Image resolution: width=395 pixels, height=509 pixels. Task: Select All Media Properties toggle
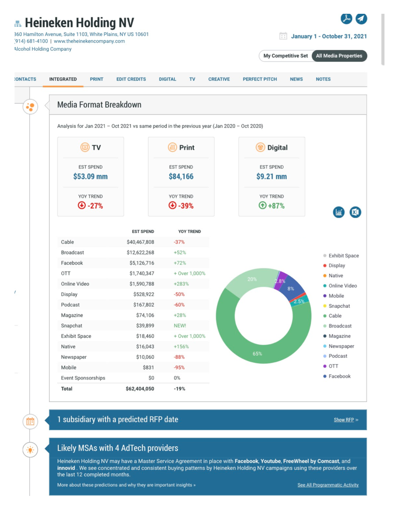339,56
